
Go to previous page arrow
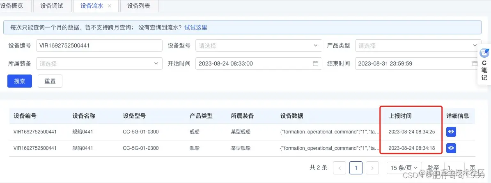pos(340,168)
